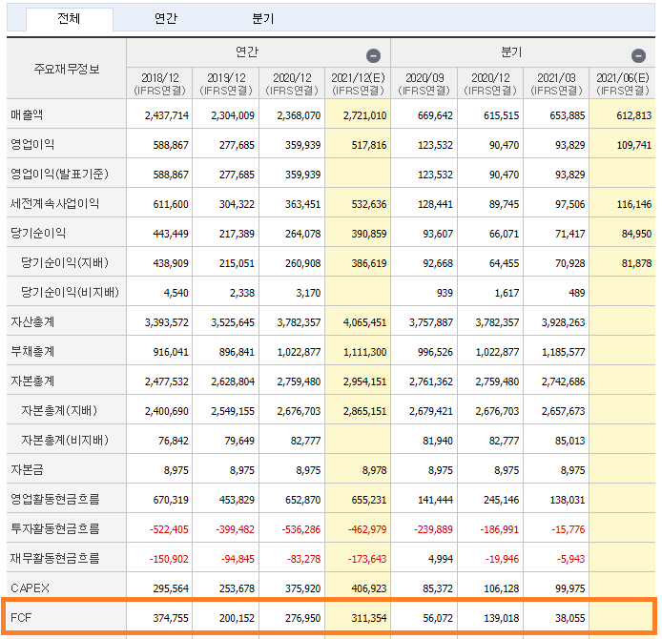
Task: Select the 당기순이익(비지배) row label
Action: [x=70, y=292]
